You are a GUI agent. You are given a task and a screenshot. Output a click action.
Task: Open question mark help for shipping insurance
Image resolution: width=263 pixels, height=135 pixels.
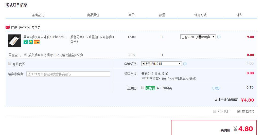coord(218,88)
